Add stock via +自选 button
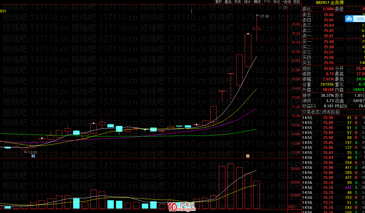 point(287,2)
